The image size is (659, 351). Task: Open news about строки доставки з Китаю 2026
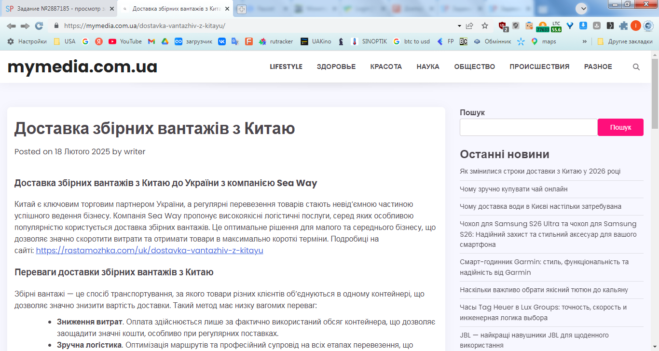point(540,171)
